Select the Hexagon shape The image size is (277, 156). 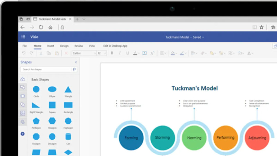[52, 121]
